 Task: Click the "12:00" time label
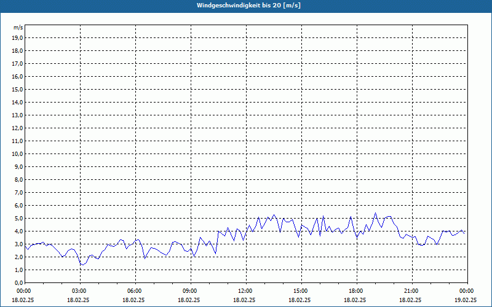click(247, 291)
